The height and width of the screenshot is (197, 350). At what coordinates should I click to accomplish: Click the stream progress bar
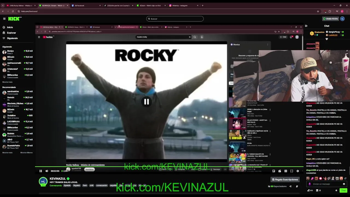[x=169, y=167]
